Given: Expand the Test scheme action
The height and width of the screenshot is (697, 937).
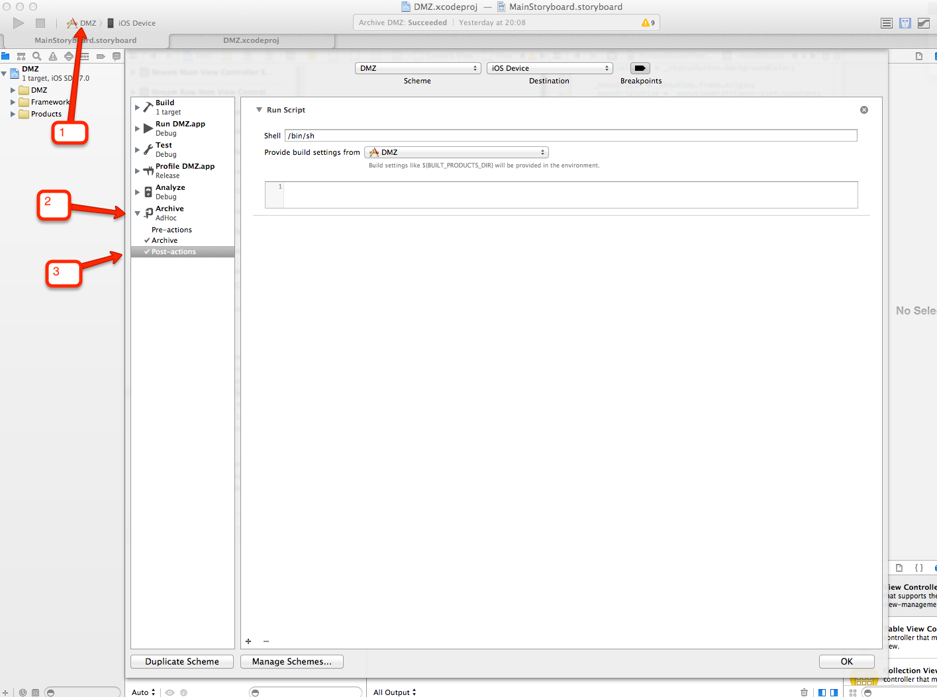Looking at the screenshot, I should [138, 150].
